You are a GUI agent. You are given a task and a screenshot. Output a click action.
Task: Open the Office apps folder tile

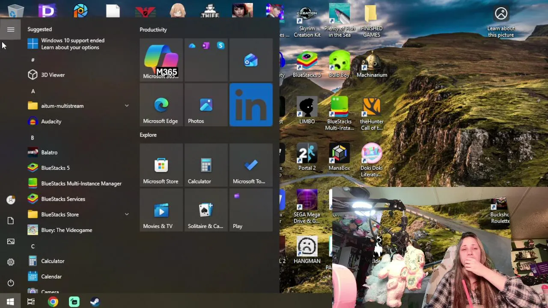tap(206, 60)
